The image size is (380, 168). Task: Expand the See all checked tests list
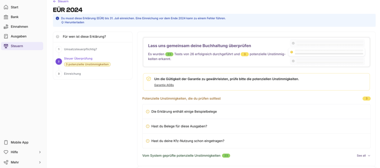(x=363, y=156)
